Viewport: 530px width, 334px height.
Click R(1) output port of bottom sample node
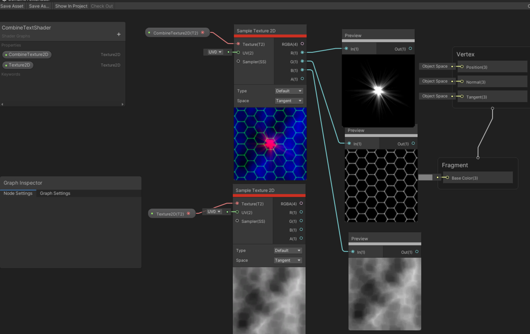pos(301,212)
